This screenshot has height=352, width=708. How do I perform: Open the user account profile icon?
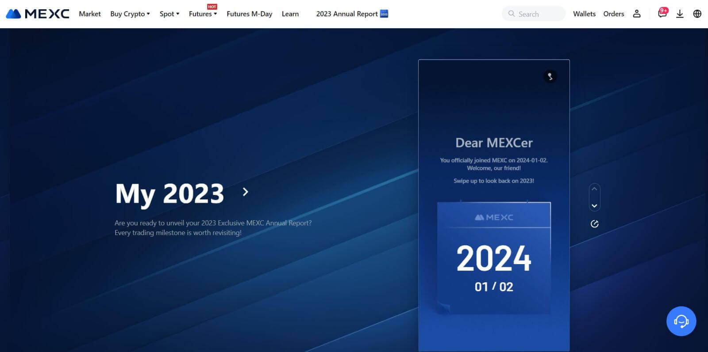point(636,14)
